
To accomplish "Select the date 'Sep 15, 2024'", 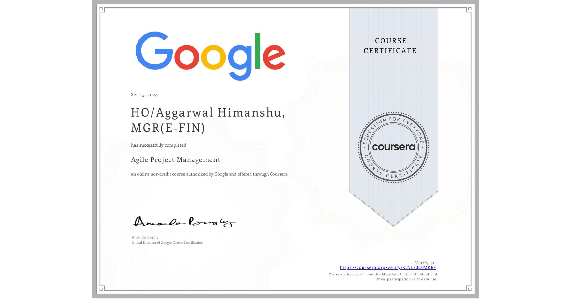I will (144, 95).
